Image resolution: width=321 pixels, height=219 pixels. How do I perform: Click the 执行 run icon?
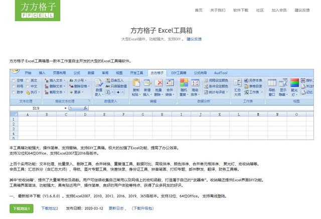(x=28, y=92)
